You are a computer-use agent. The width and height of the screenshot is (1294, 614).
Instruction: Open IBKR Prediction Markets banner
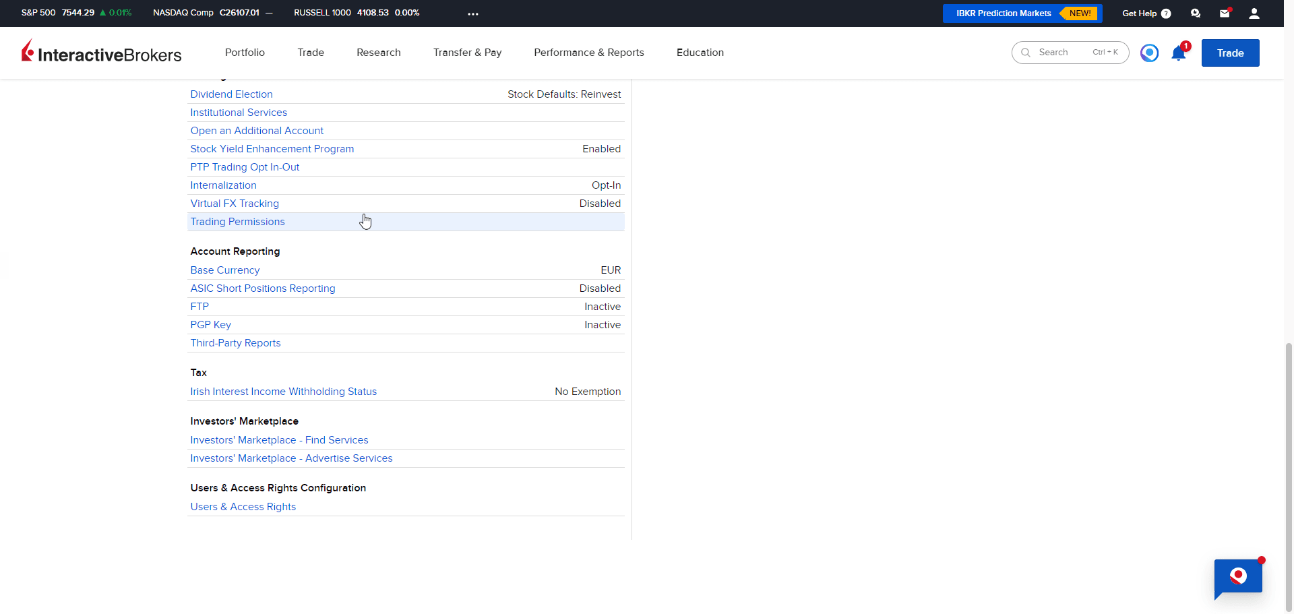coord(1022,13)
